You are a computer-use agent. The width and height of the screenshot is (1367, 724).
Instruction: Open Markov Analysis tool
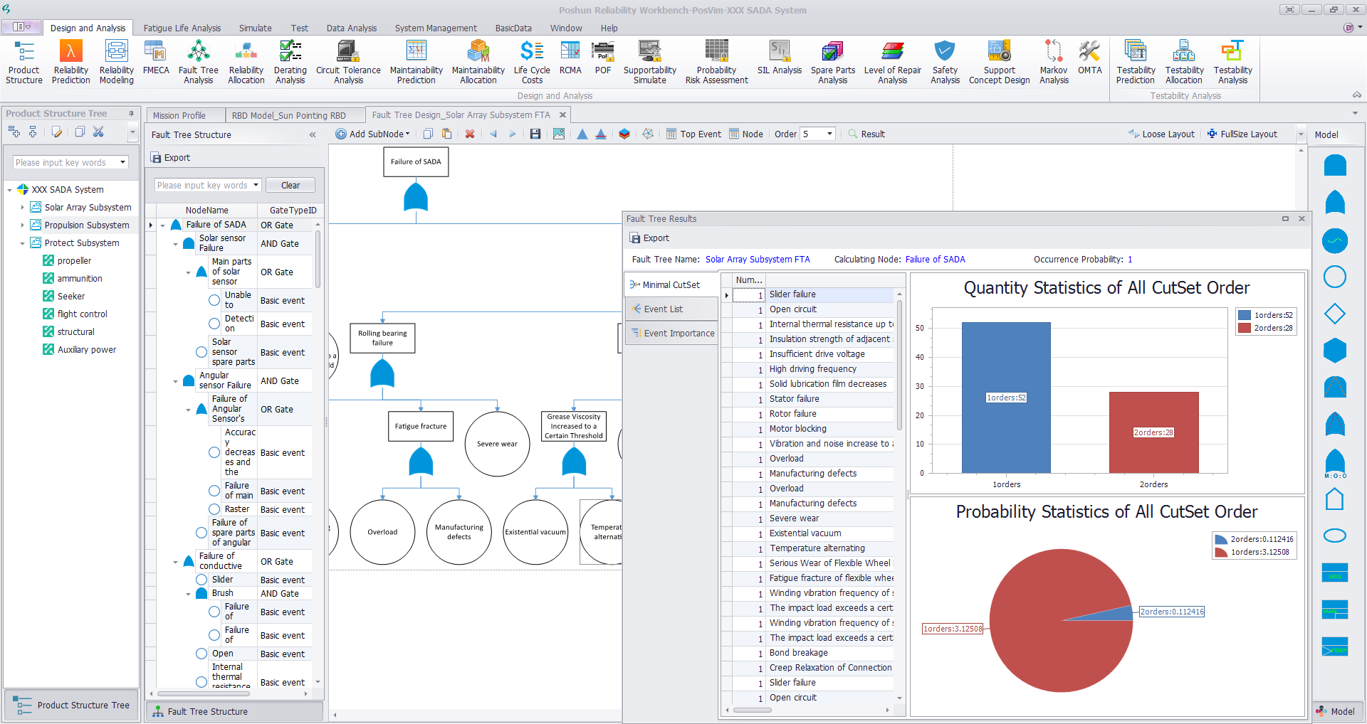click(x=1054, y=63)
